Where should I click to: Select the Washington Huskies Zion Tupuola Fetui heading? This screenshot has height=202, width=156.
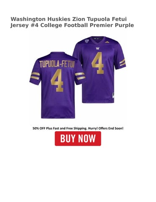(x=69, y=19)
